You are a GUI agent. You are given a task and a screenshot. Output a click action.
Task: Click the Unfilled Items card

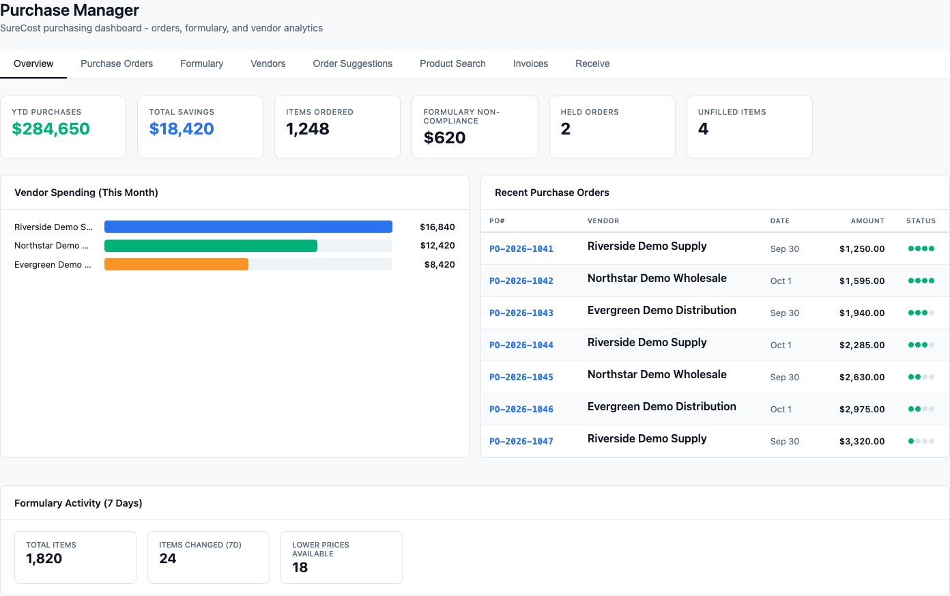point(749,127)
